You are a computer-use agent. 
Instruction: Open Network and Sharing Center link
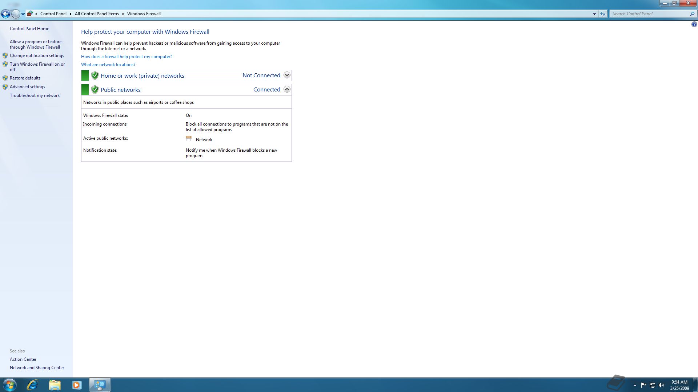point(37,368)
